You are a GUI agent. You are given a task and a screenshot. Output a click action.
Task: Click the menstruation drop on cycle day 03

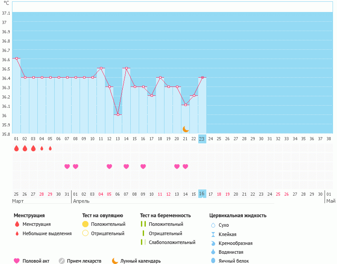tap(33, 148)
